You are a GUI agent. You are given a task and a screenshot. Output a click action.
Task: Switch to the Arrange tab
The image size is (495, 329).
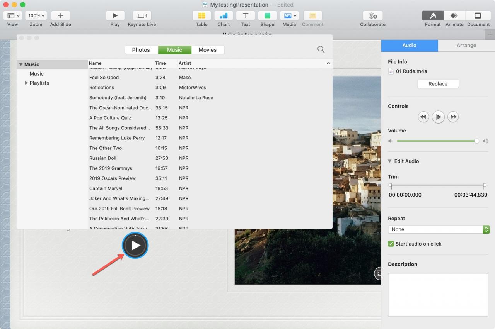click(x=466, y=45)
